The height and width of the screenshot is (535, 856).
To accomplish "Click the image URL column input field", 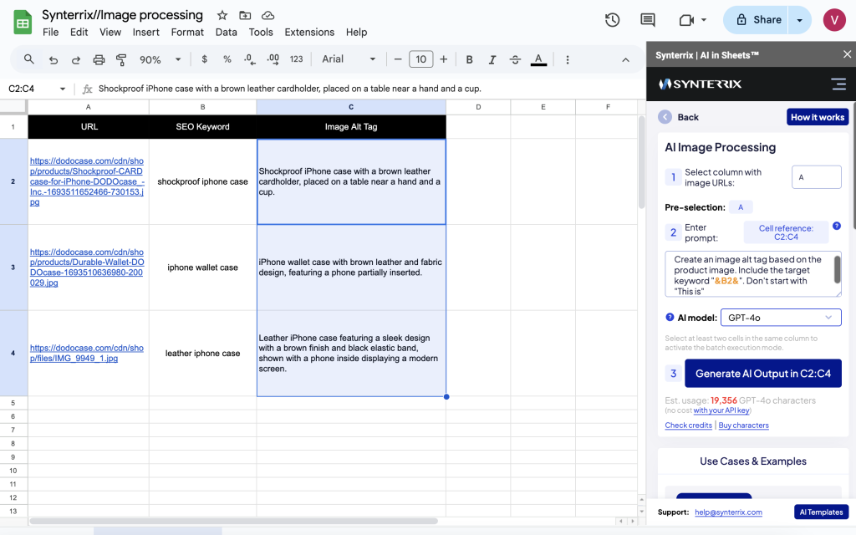I will click(816, 177).
